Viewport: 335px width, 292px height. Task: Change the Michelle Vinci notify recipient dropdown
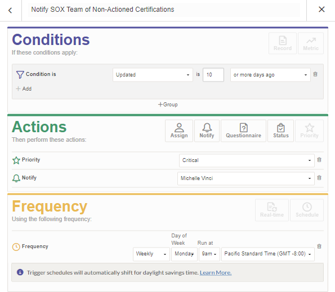pyautogui.click(x=246, y=178)
